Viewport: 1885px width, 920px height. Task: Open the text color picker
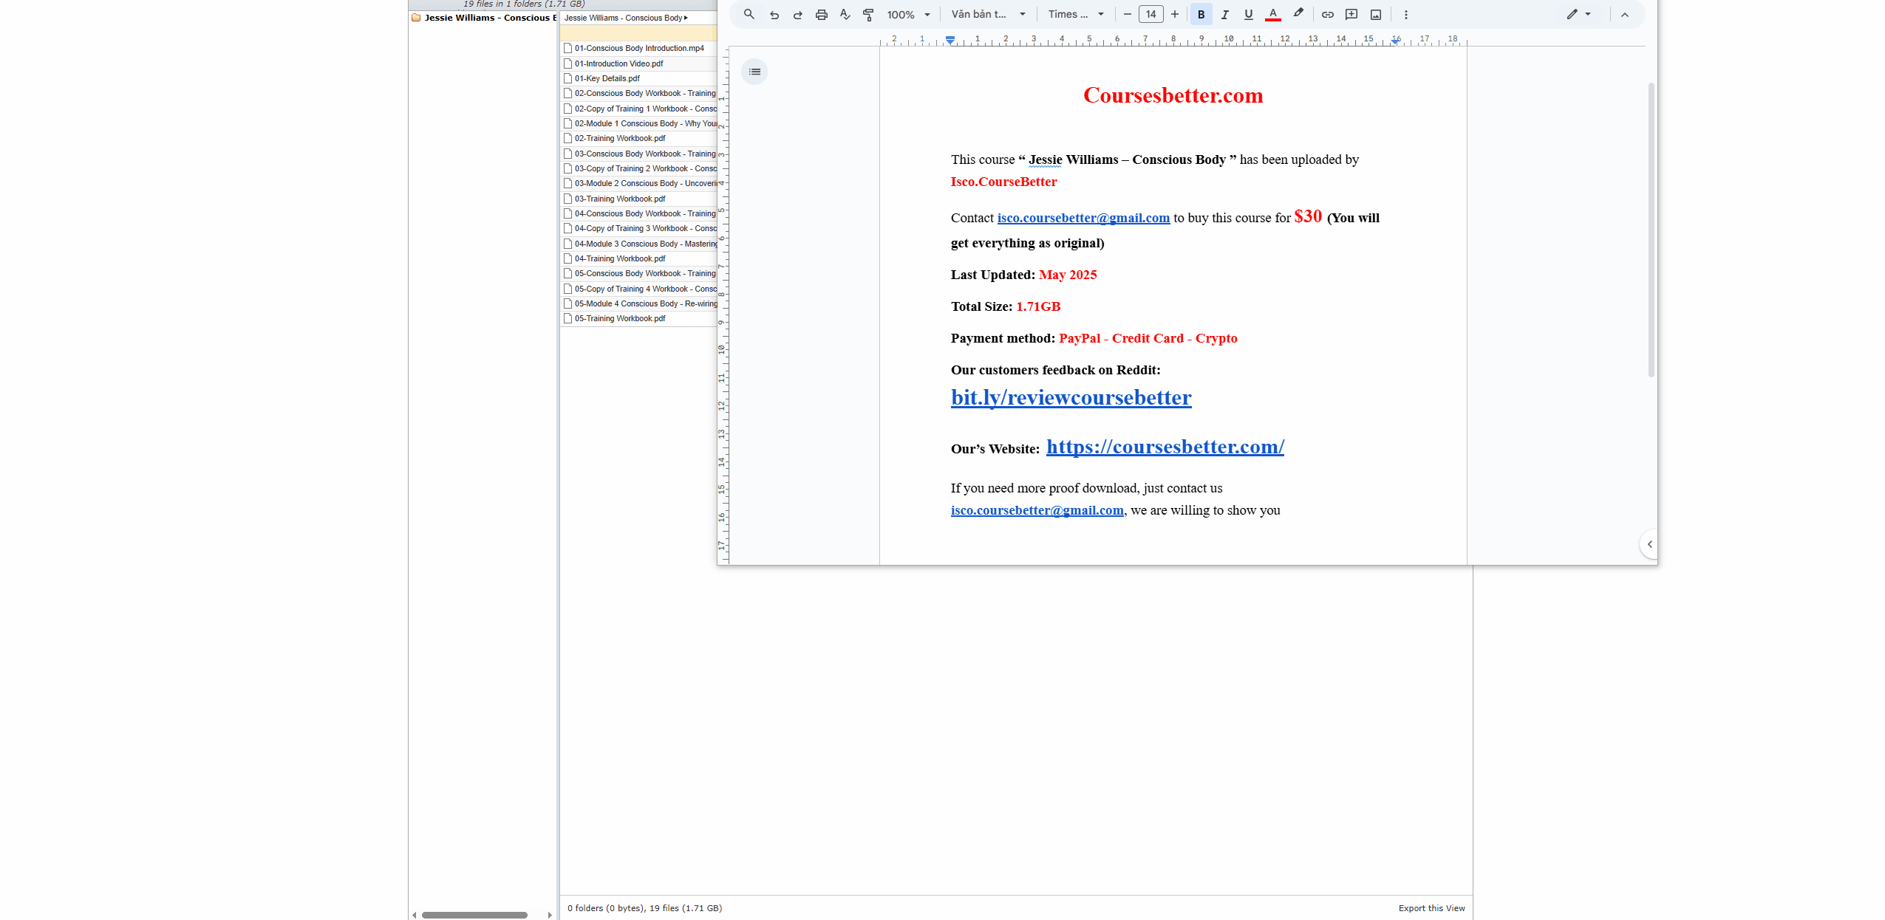[1272, 14]
